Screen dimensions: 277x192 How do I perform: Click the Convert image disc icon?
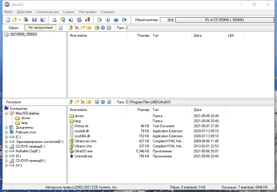click(71, 20)
